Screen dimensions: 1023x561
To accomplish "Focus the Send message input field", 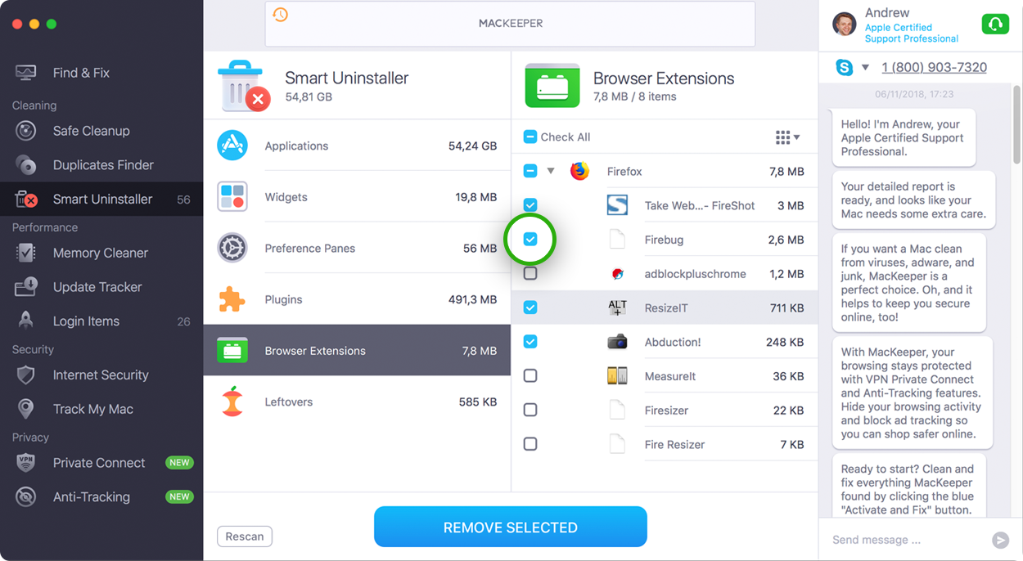I will coord(905,540).
